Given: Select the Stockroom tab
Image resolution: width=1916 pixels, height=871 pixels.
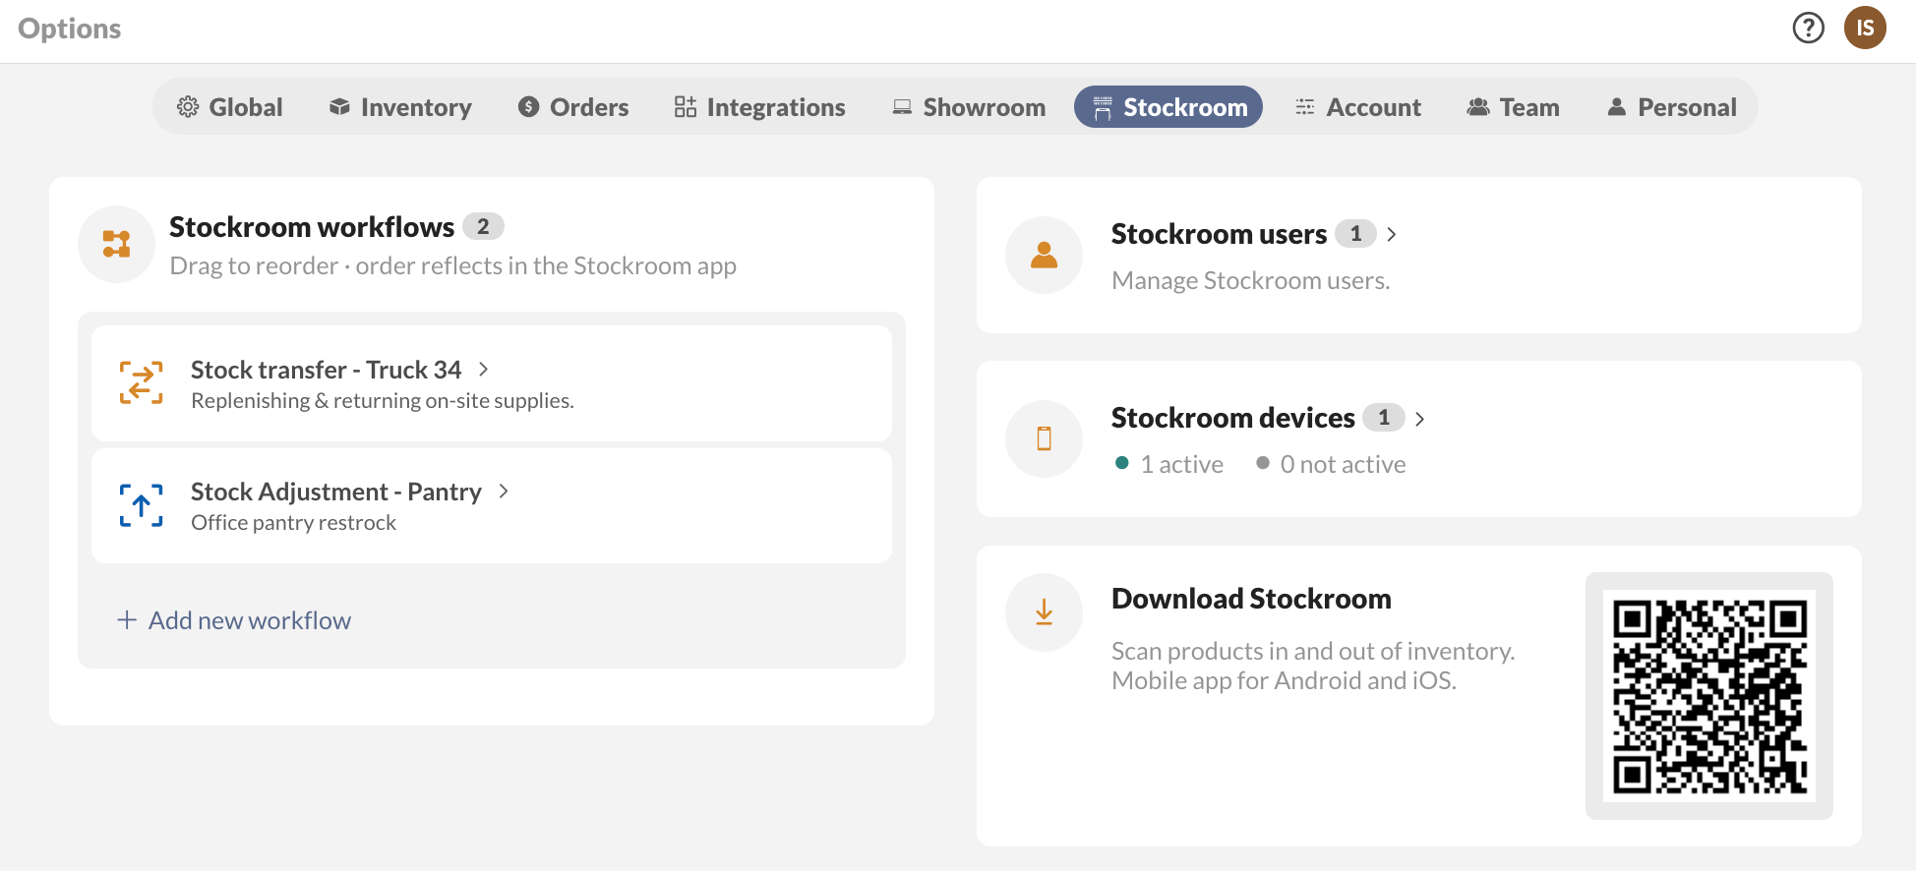Looking at the screenshot, I should [1168, 107].
